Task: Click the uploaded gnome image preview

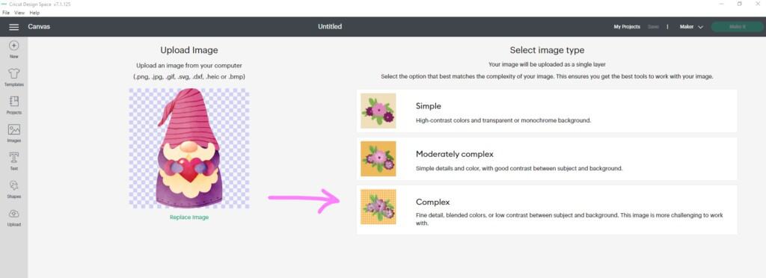Action: 189,148
